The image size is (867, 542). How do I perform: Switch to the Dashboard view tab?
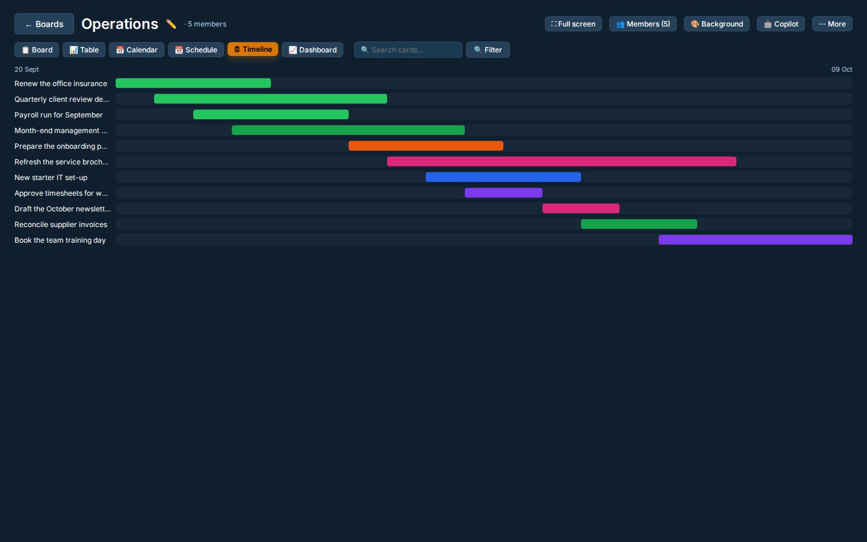click(x=312, y=50)
